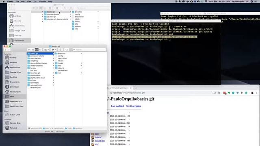Open the Apple menu
The height and width of the screenshot is (146, 260).
coord(4,2)
